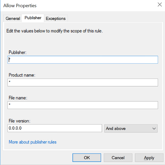Close the Allow Properties dialog
This screenshot has height=165, width=165.
[159, 5]
